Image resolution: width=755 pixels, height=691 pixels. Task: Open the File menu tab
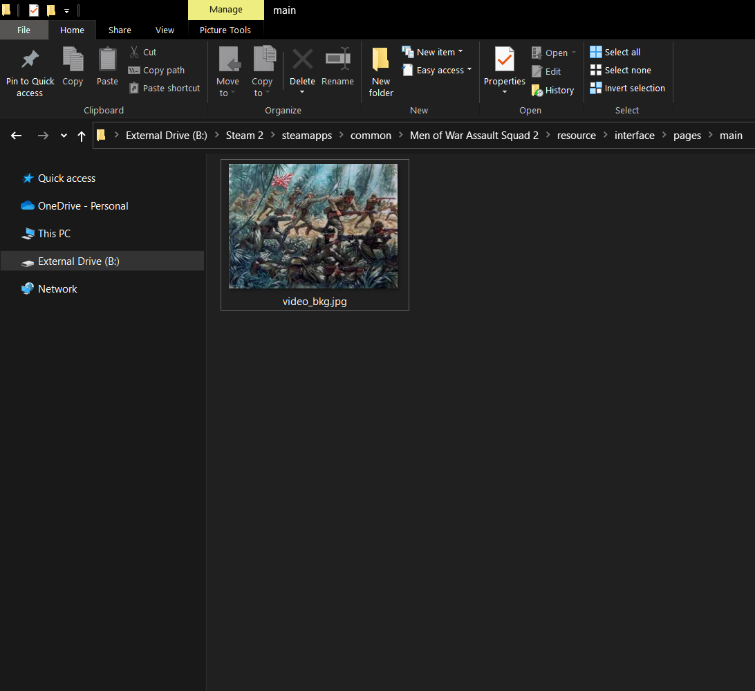pos(24,30)
